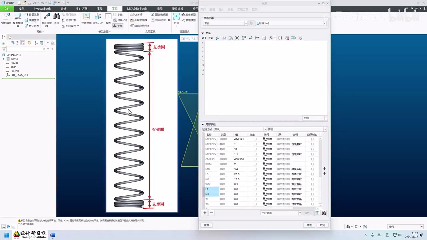Move the selected parameter up with the arrow
The image size is (427, 240).
pyautogui.click(x=324, y=169)
